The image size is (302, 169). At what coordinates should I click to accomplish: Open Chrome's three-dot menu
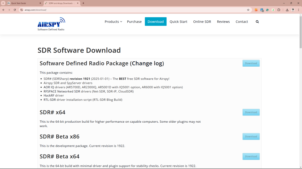299,10
